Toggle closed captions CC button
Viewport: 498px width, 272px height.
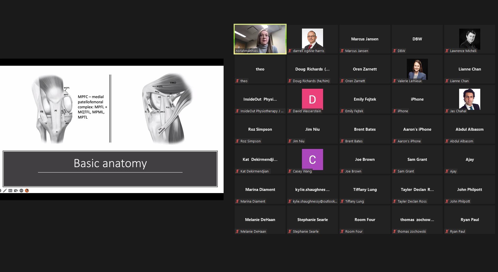10,190
